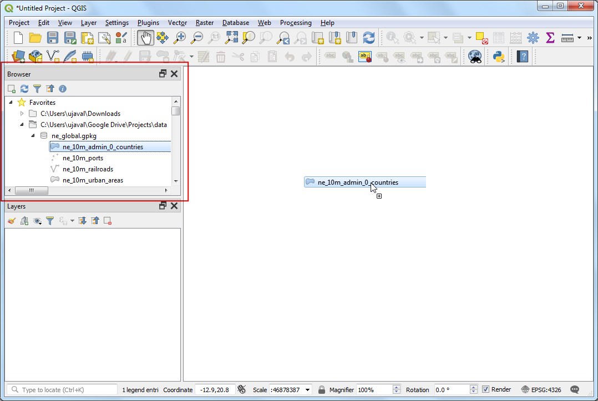
Task: Open the Scale dropdown in status bar
Action: click(308, 389)
